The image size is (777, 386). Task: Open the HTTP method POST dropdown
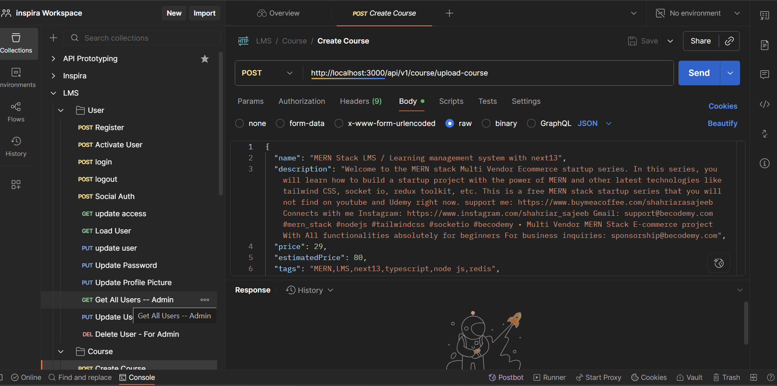[267, 73]
